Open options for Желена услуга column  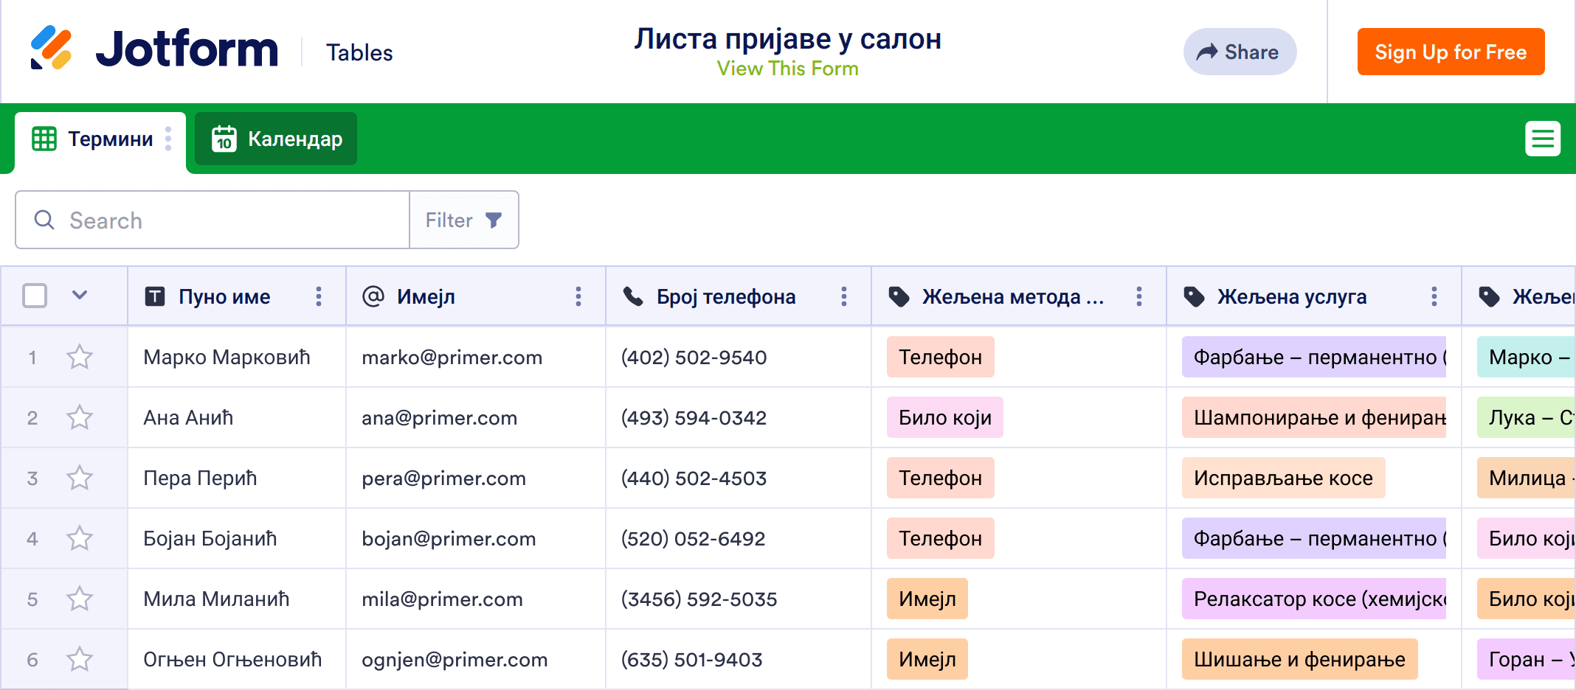tap(1434, 296)
